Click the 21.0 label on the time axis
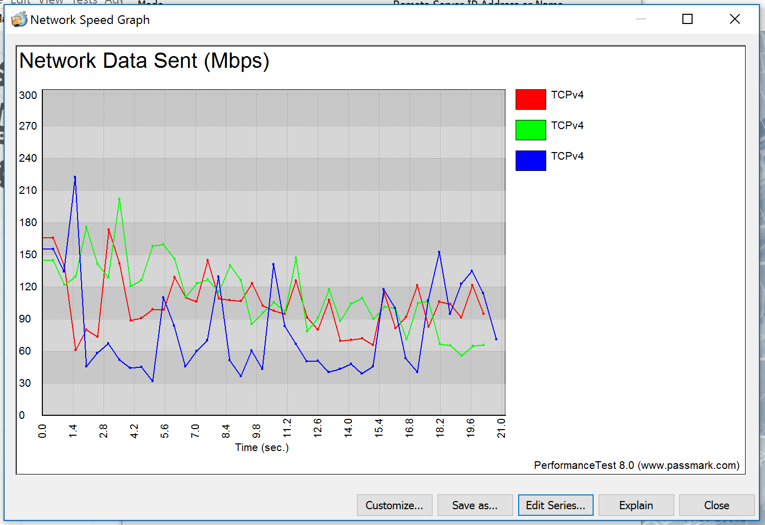Image resolution: width=765 pixels, height=525 pixels. tap(501, 428)
